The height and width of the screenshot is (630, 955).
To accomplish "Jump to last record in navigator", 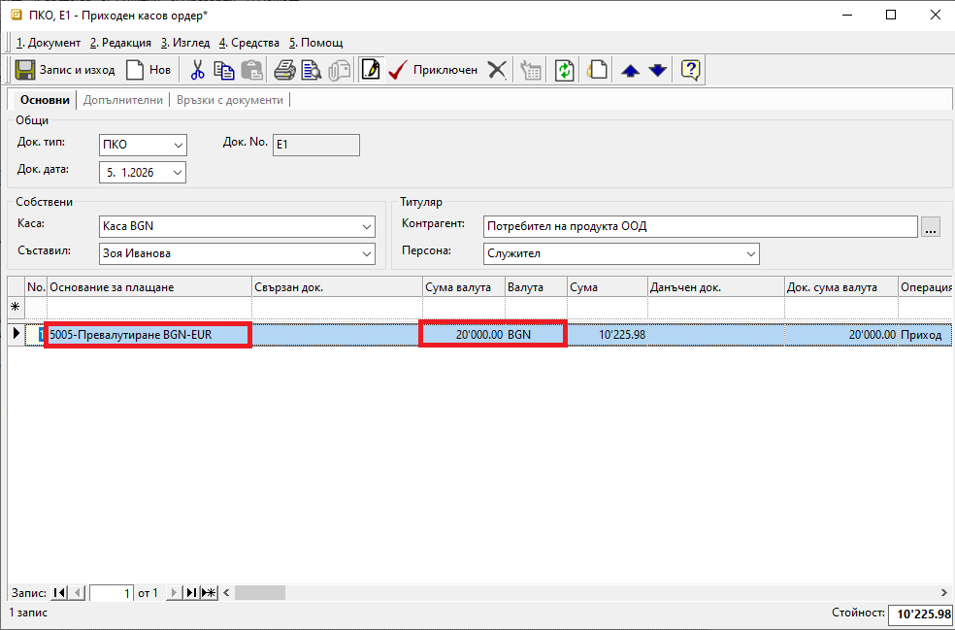I will 191,593.
